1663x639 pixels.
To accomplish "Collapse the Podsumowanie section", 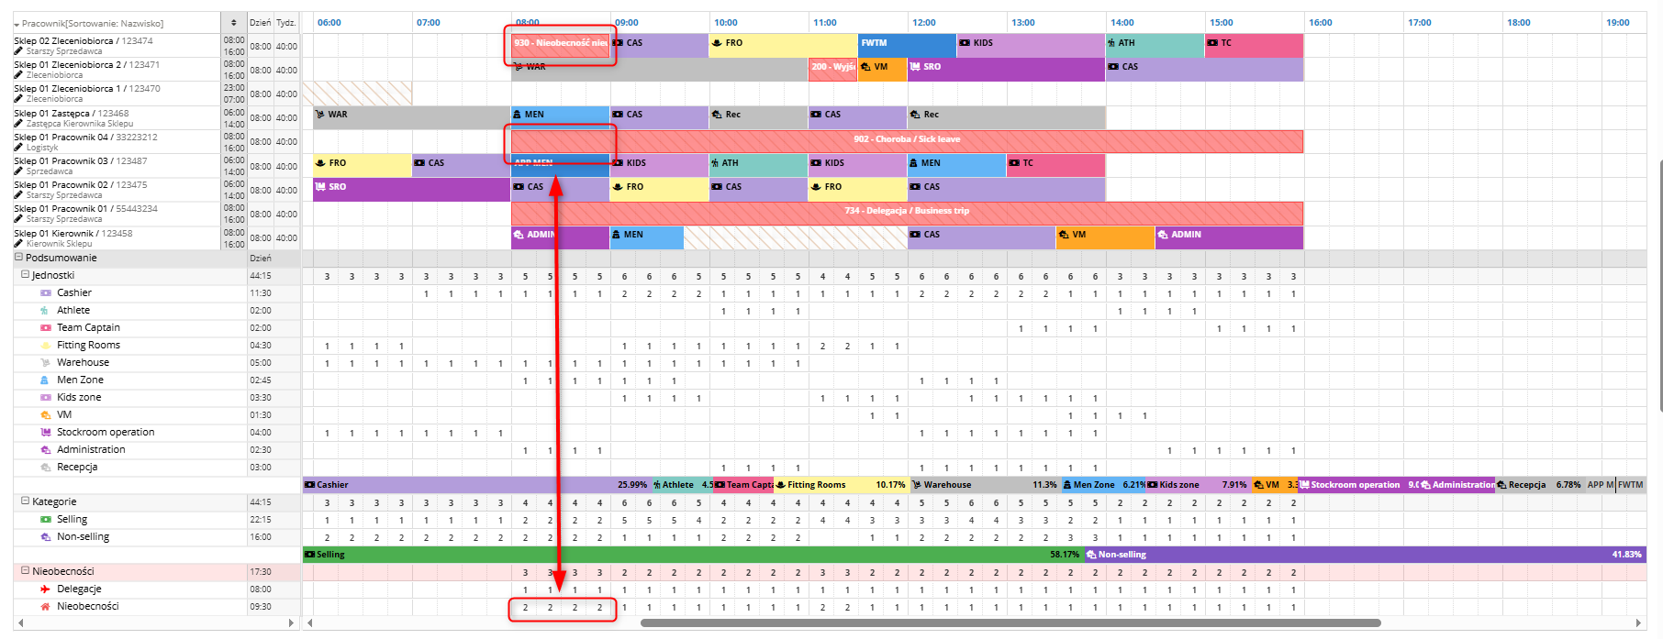I will point(18,258).
